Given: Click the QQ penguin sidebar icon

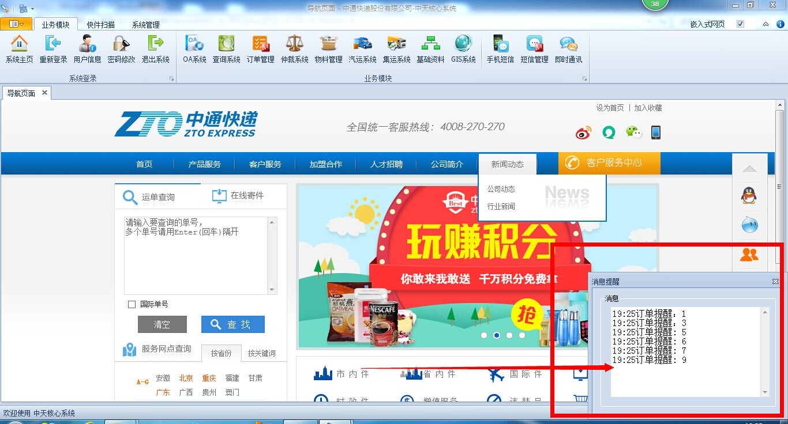Looking at the screenshot, I should tap(749, 196).
